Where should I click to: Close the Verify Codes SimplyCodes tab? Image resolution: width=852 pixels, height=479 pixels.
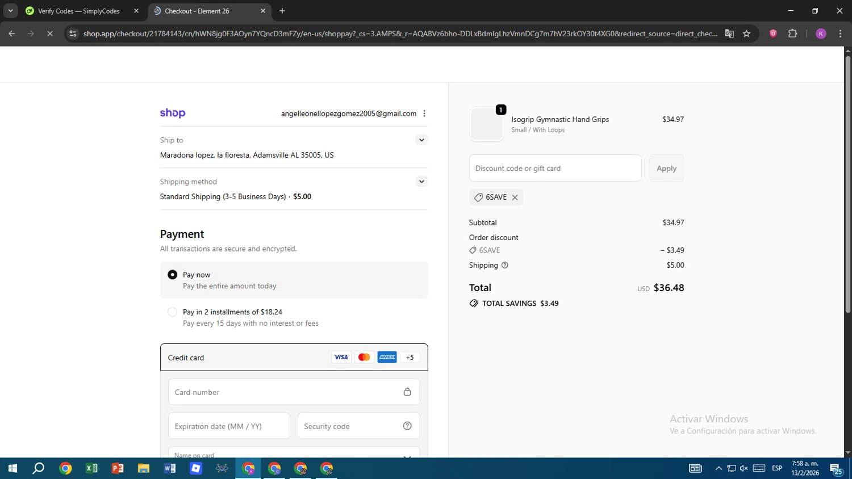(x=136, y=11)
